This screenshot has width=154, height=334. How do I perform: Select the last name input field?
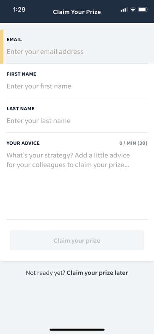tap(77, 121)
